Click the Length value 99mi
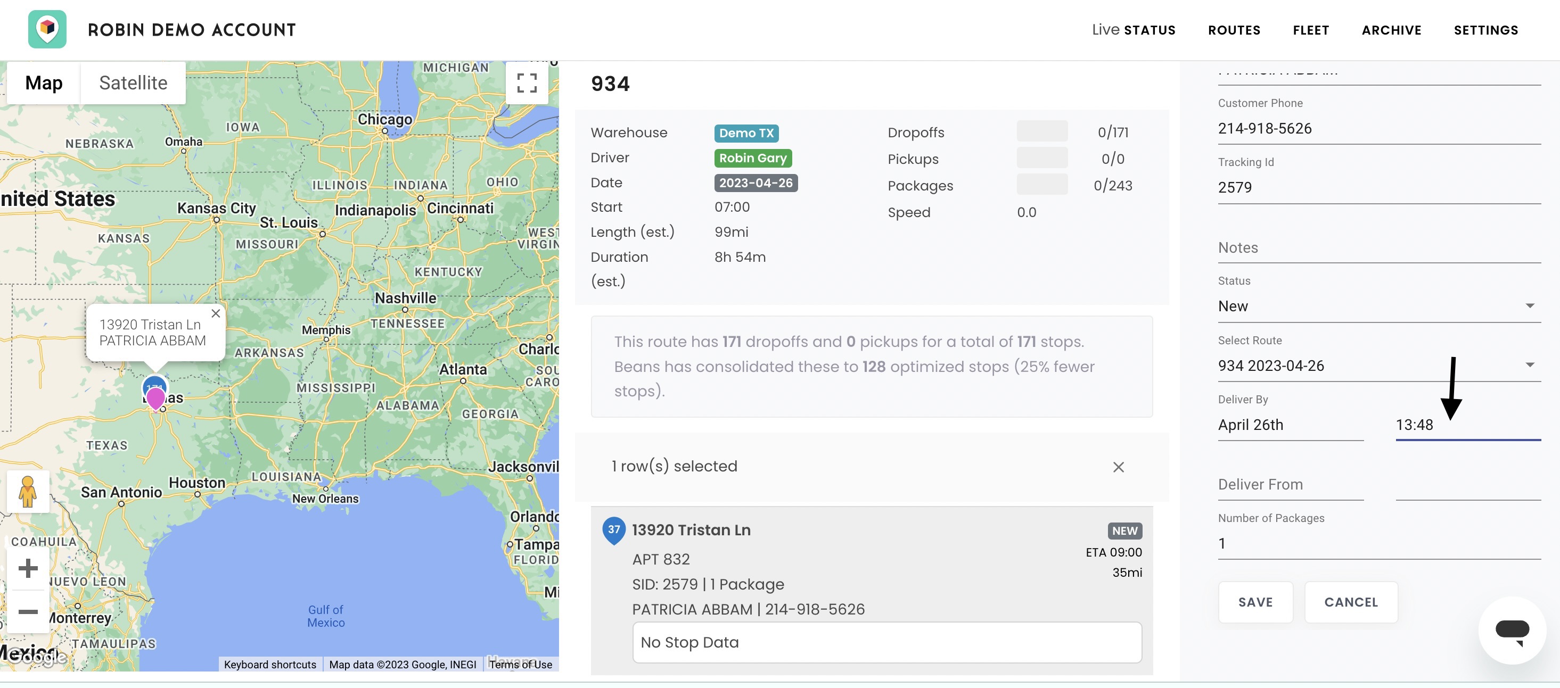Screen dimensions: 1560x688 tap(731, 233)
